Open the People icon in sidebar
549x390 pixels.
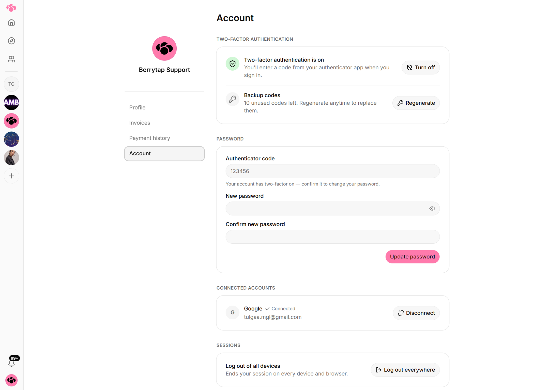[x=11, y=59]
